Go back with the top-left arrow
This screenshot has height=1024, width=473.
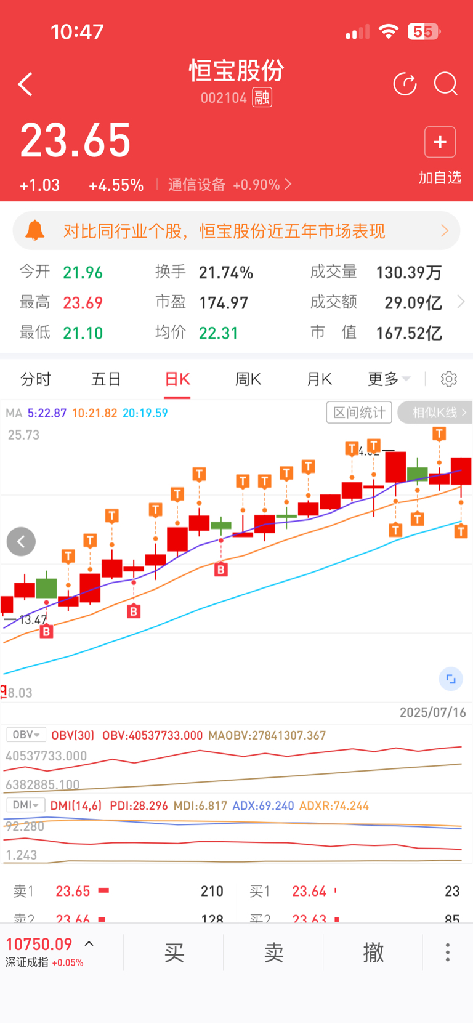click(x=25, y=84)
